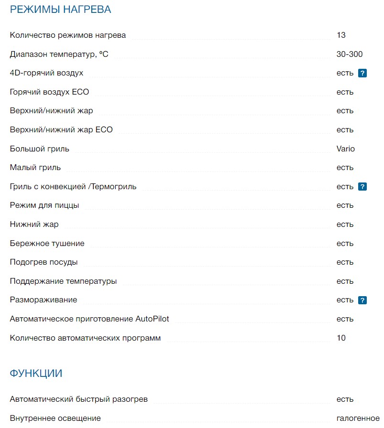The width and height of the screenshot is (384, 428).
Task: Show the help tooltip for Размораживание
Action: [362, 300]
